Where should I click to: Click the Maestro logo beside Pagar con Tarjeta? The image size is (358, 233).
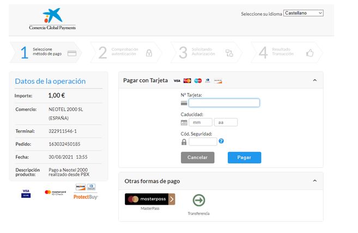[x=198, y=80]
